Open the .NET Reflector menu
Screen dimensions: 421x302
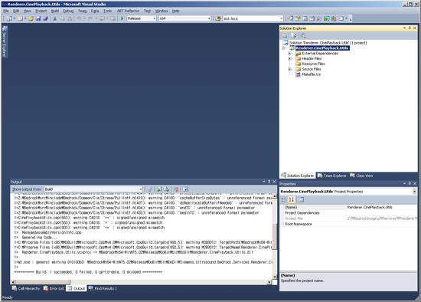click(x=128, y=11)
